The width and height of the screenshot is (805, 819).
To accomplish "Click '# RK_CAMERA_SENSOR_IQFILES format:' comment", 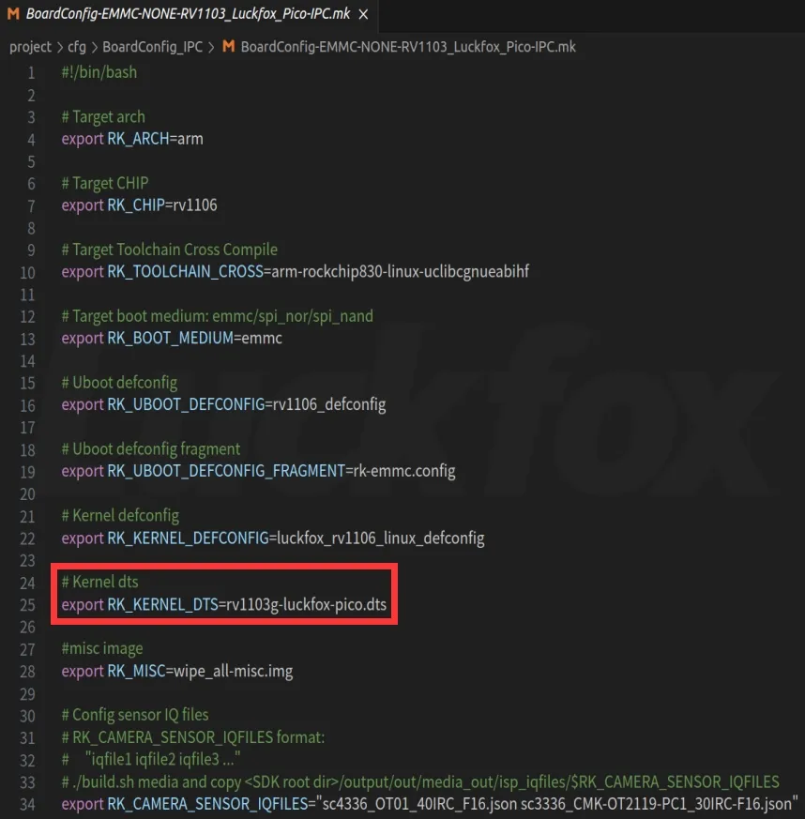I will coord(193,737).
